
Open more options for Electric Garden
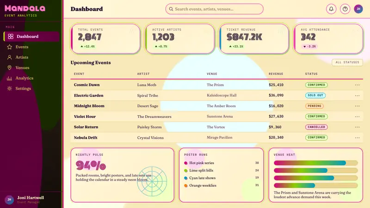pyautogui.click(x=357, y=96)
